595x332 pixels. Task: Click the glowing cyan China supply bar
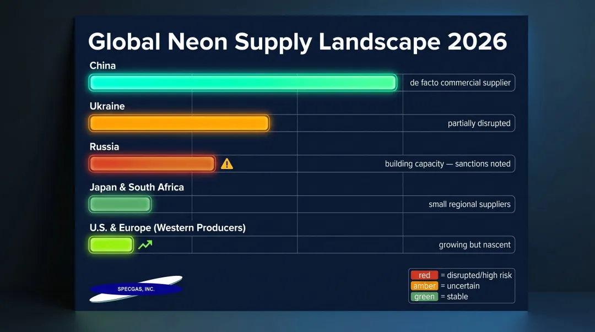point(242,82)
